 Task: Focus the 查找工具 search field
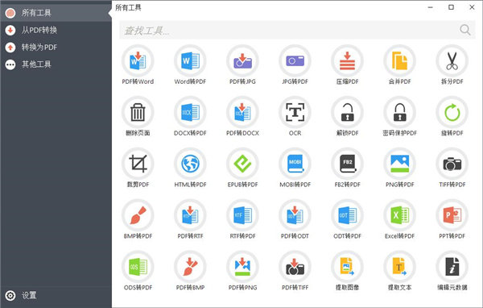[x=290, y=31]
